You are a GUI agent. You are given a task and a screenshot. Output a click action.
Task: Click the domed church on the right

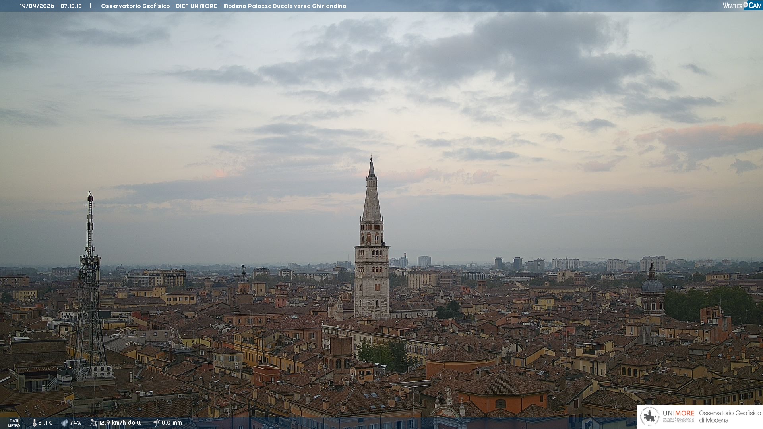pyautogui.click(x=653, y=290)
